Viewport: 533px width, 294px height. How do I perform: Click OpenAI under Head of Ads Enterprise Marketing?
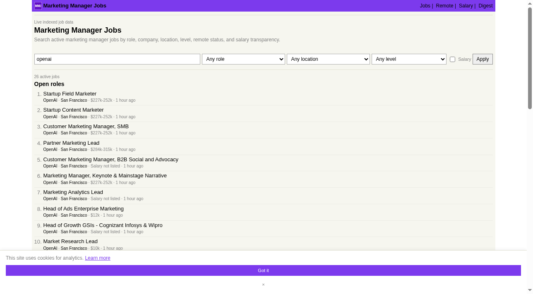click(50, 215)
